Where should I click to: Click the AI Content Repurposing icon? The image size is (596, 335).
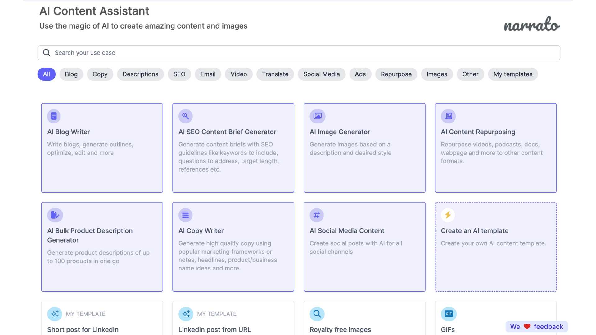pos(448,116)
